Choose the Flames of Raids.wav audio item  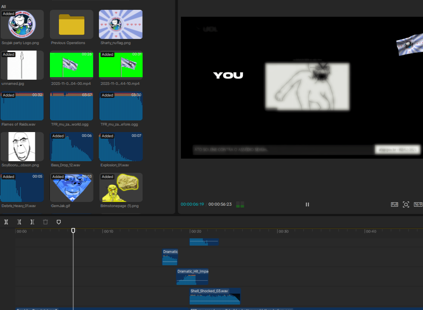22,106
